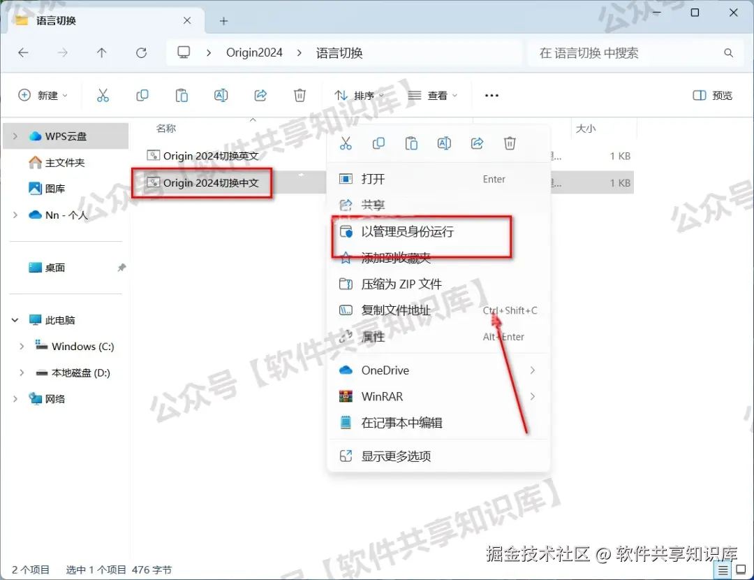Image resolution: width=754 pixels, height=580 pixels.
Task: Go forward with the forward arrow
Action: 63,52
